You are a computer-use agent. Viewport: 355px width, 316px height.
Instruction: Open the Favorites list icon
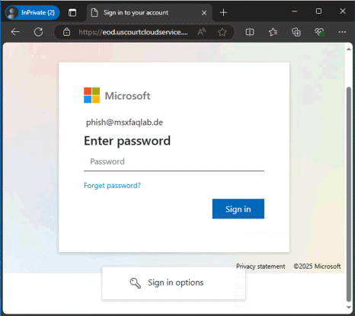point(273,32)
